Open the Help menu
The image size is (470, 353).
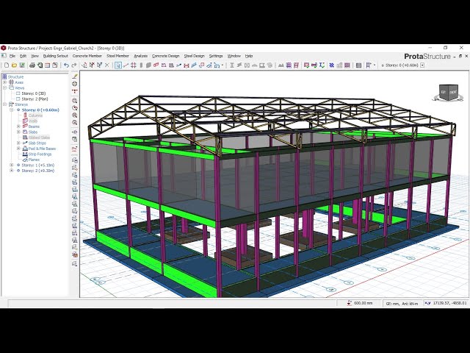(x=249, y=56)
